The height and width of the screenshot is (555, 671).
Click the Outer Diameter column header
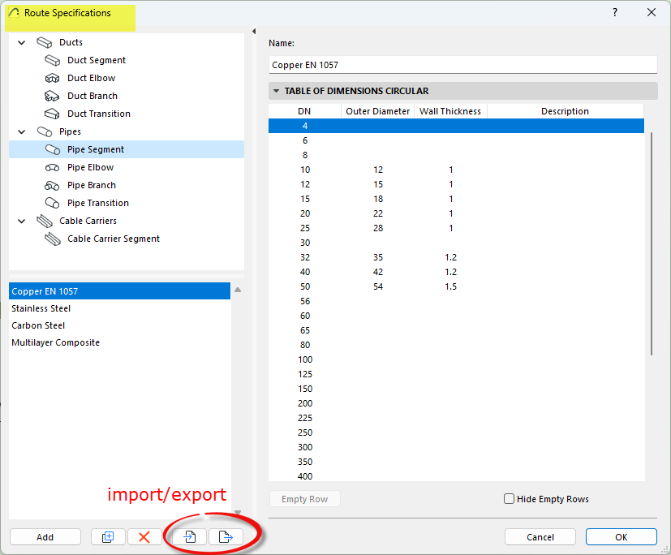[x=378, y=111]
